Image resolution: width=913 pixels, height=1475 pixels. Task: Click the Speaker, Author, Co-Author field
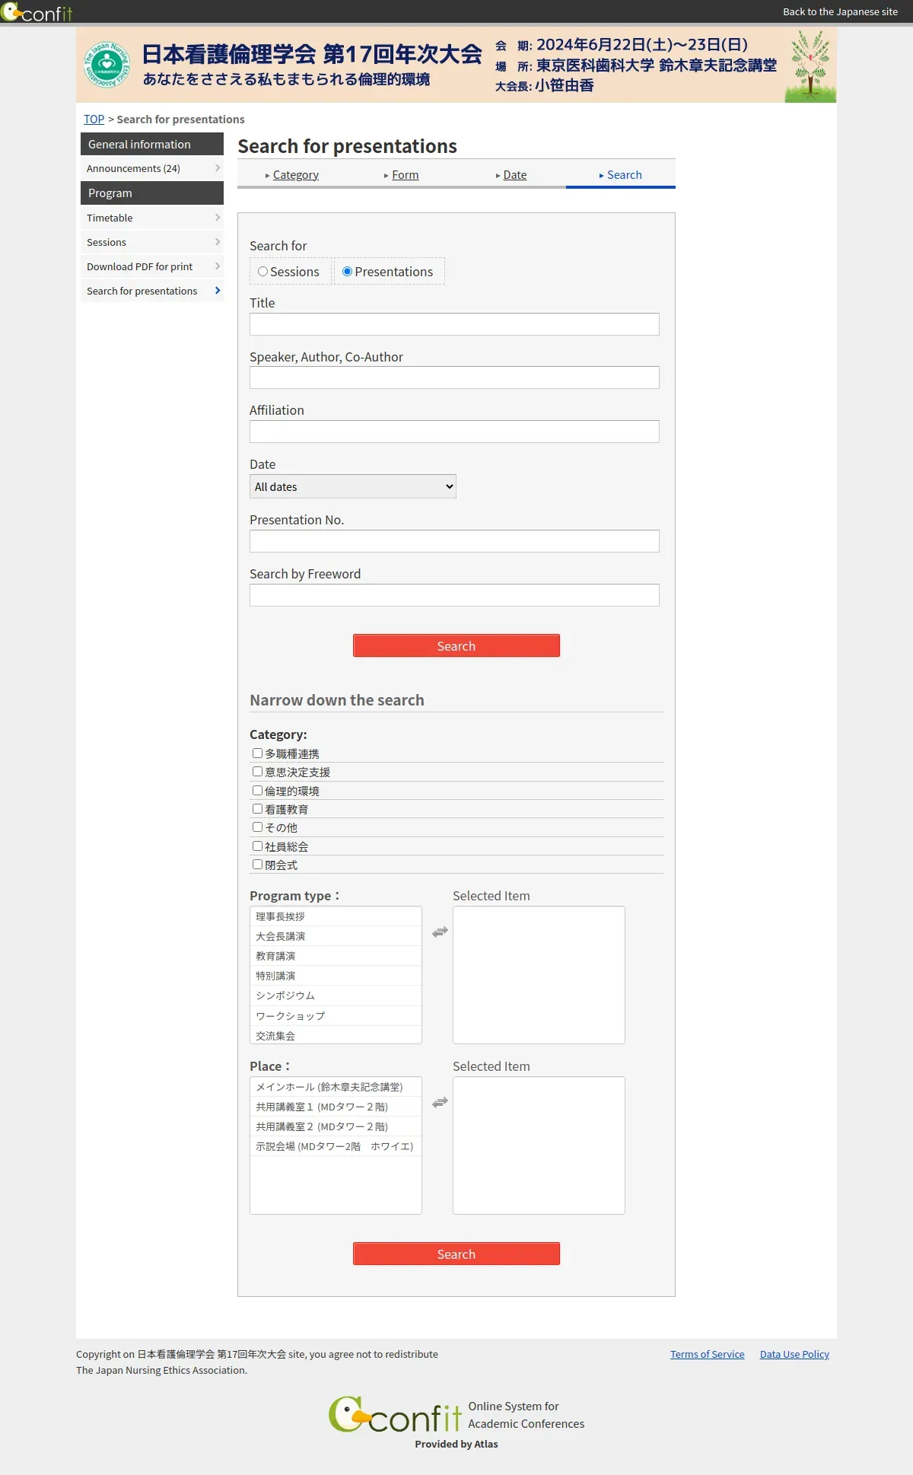click(454, 378)
